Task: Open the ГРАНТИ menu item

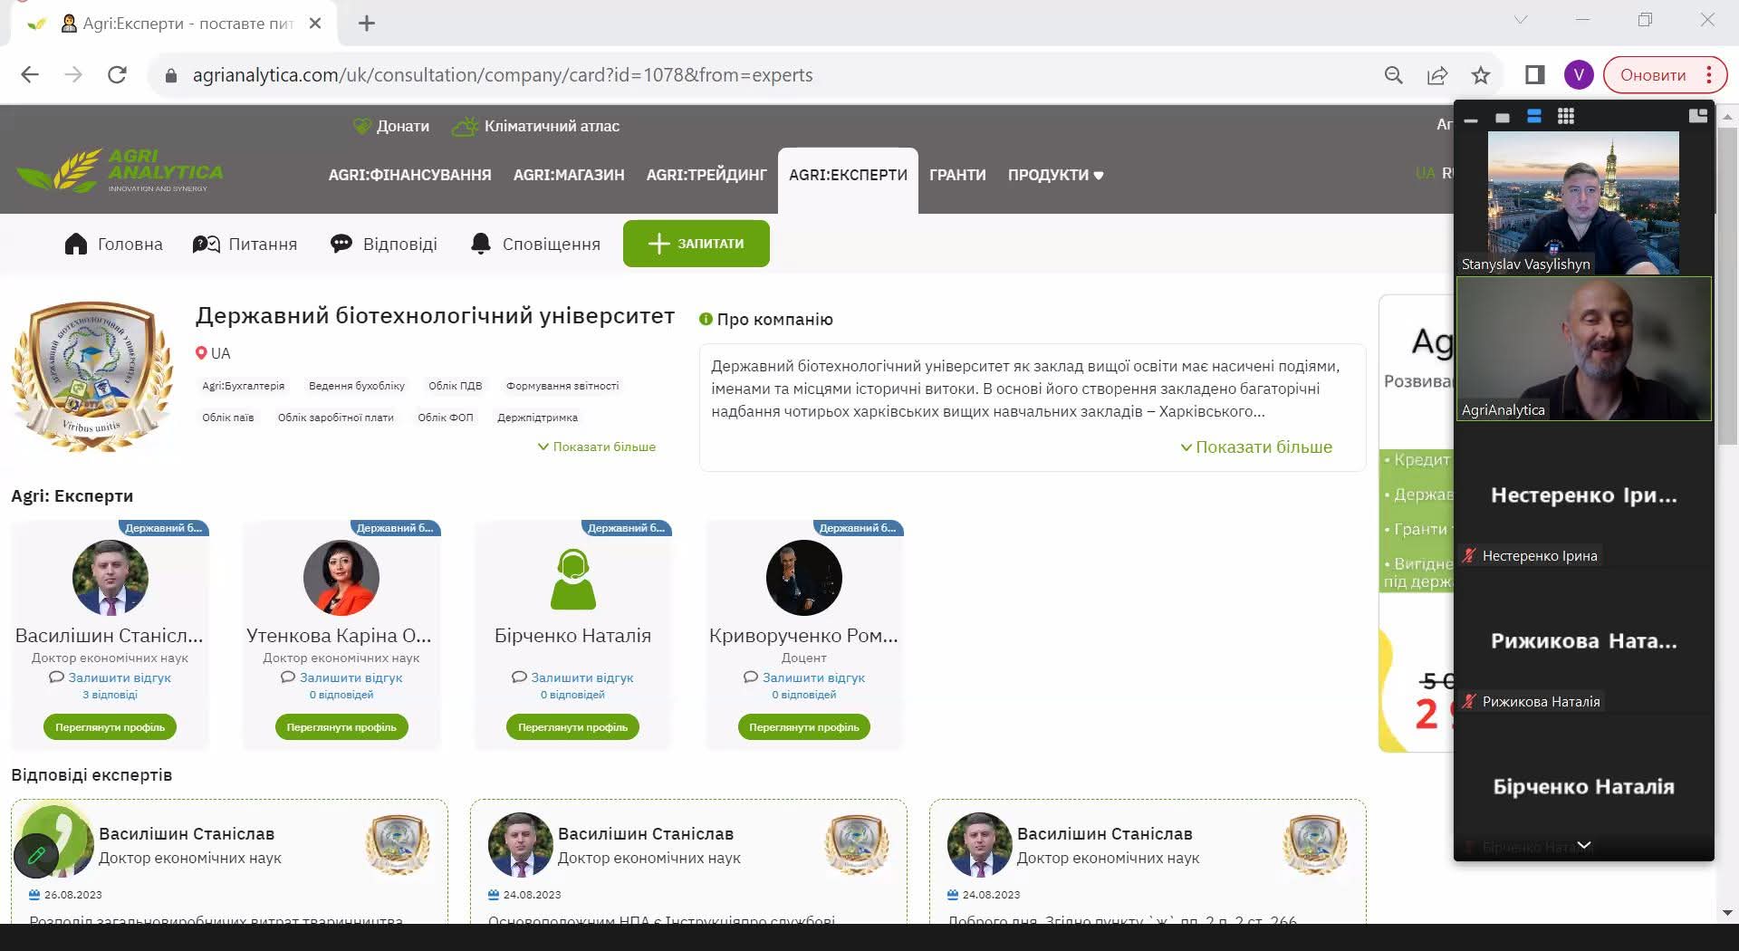Action: pyautogui.click(x=957, y=175)
